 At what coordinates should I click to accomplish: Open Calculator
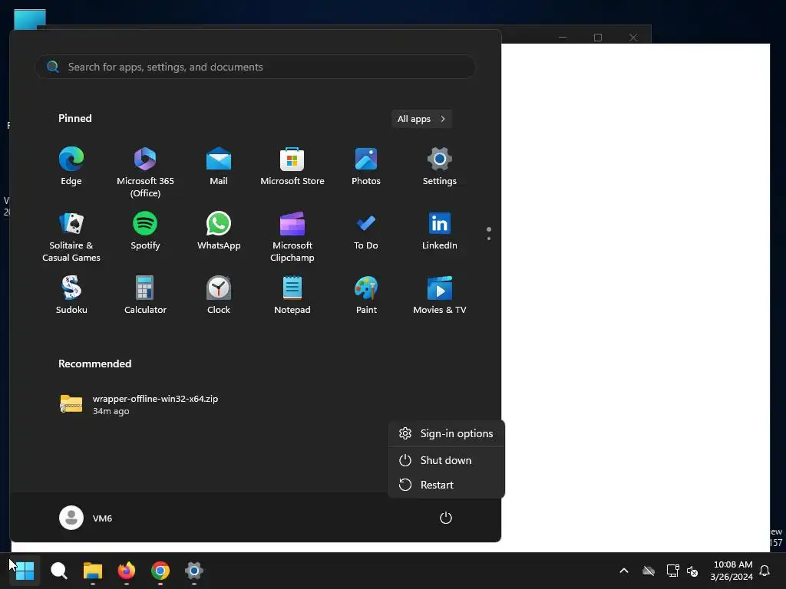pyautogui.click(x=145, y=295)
